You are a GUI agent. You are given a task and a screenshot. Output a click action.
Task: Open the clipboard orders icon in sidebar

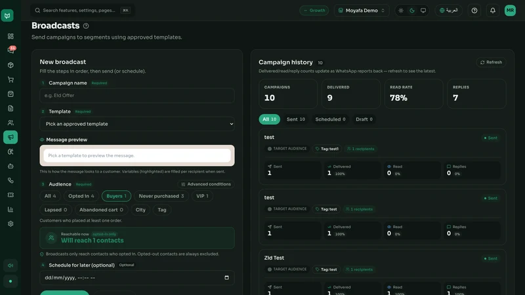point(10,94)
